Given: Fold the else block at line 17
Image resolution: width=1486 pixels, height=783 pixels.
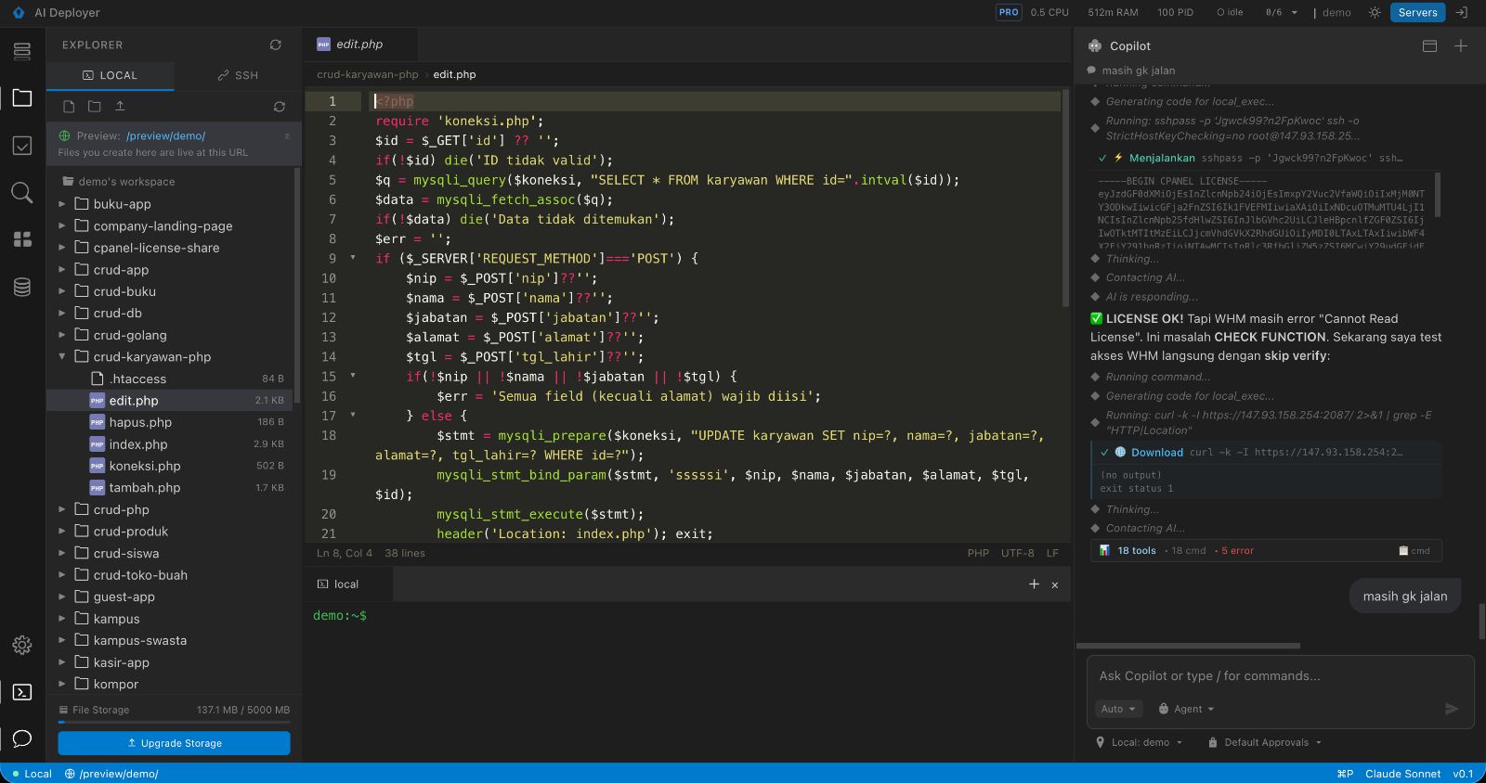Looking at the screenshot, I should tap(353, 415).
